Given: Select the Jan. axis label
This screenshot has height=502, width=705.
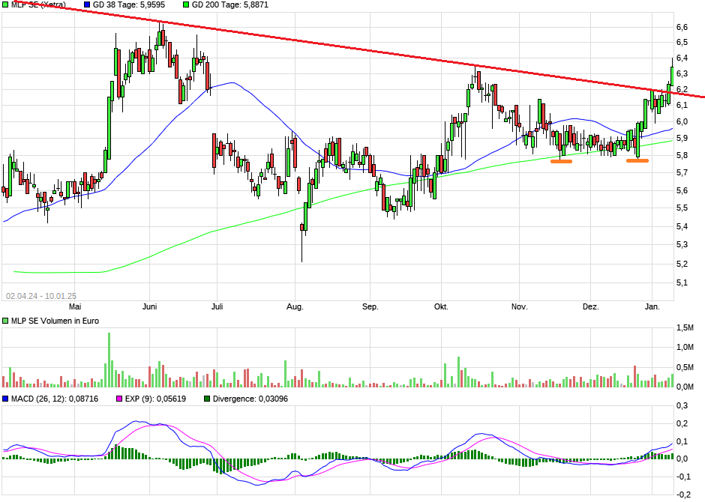Looking at the screenshot, I should pyautogui.click(x=653, y=307).
